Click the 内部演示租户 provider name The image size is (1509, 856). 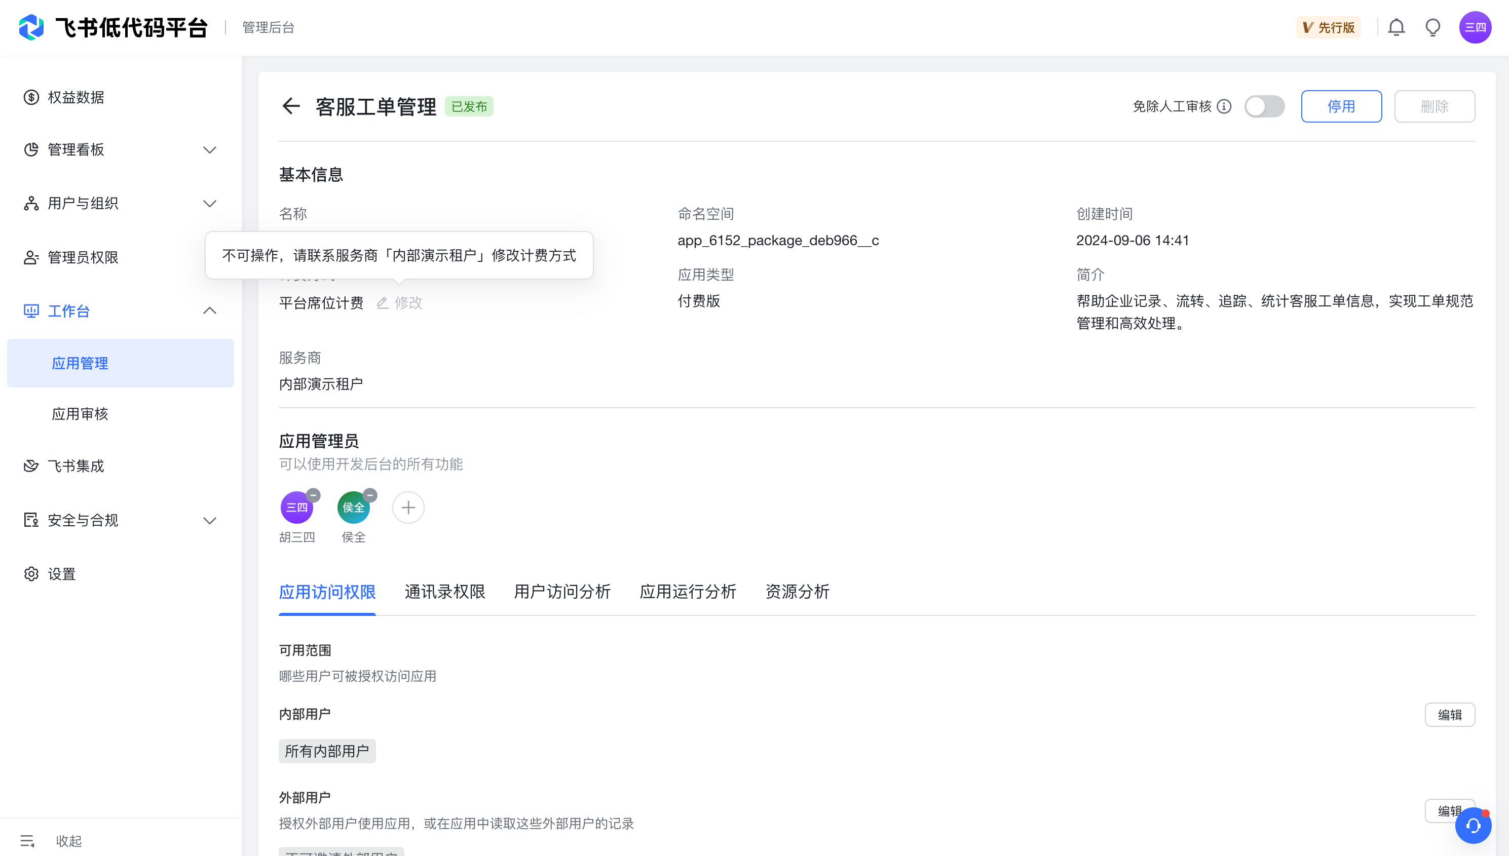(x=321, y=384)
